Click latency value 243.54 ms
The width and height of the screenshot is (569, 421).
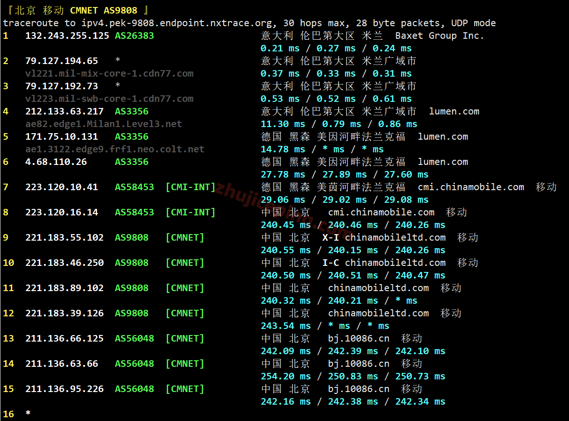tap(286, 326)
